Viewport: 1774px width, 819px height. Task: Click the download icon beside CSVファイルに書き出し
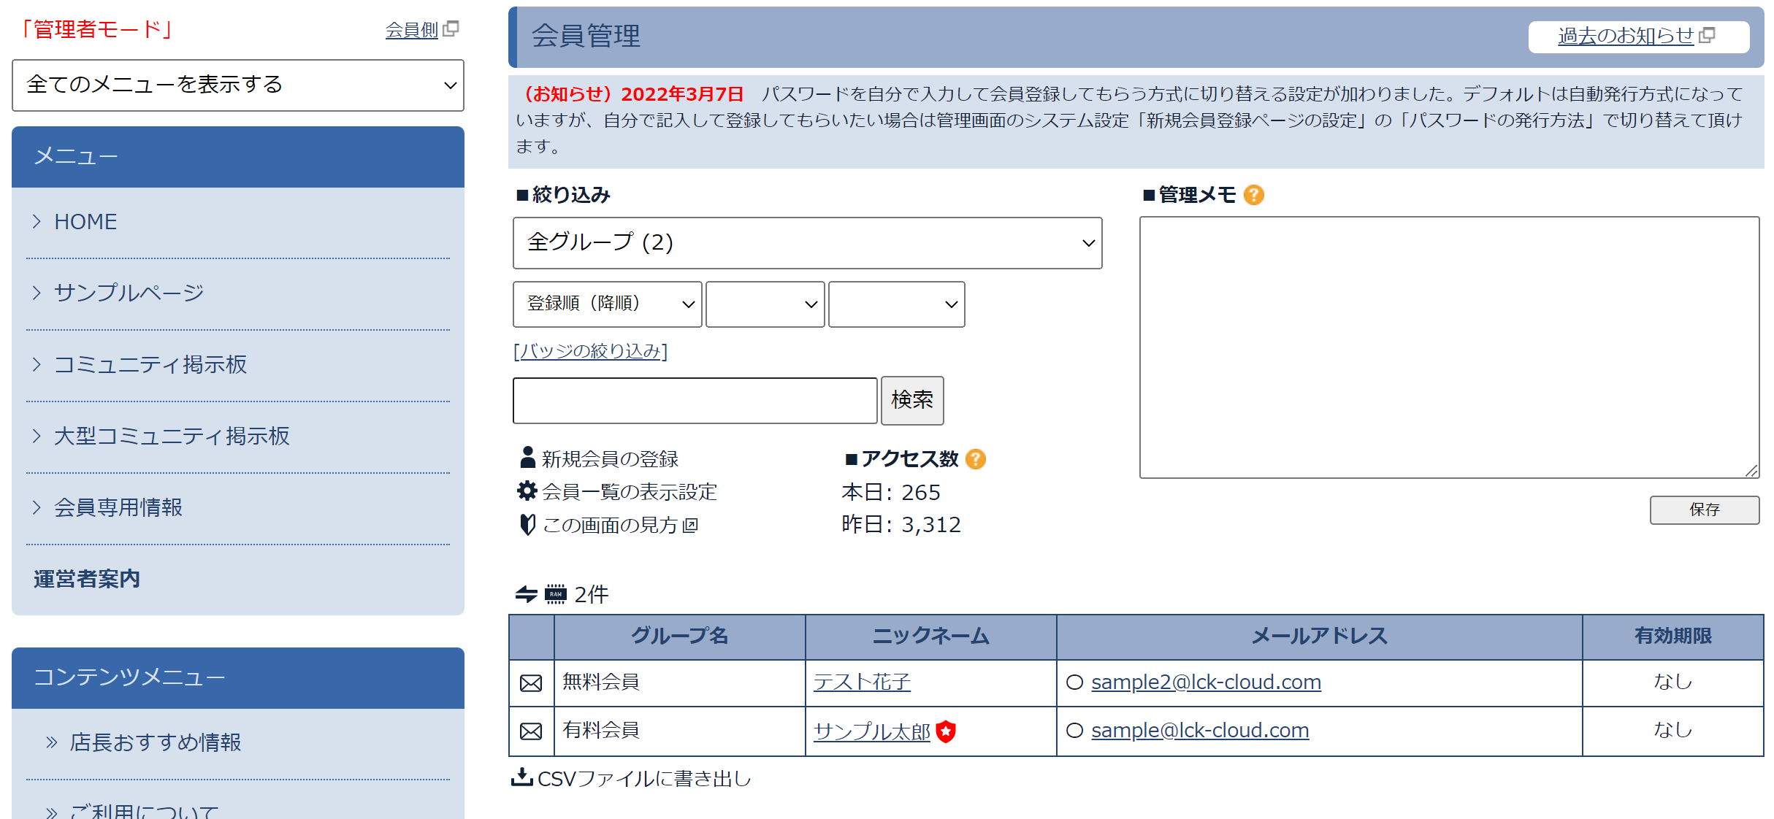(x=521, y=777)
